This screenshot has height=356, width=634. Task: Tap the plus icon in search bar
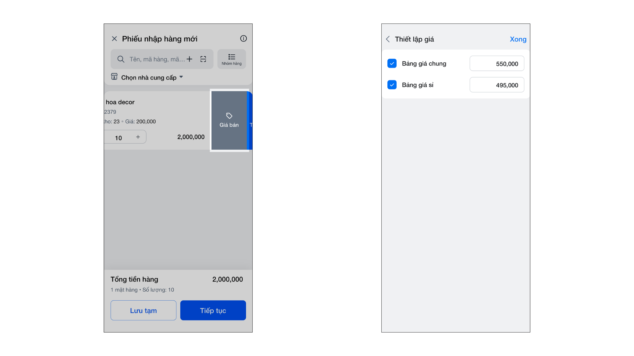click(x=189, y=59)
